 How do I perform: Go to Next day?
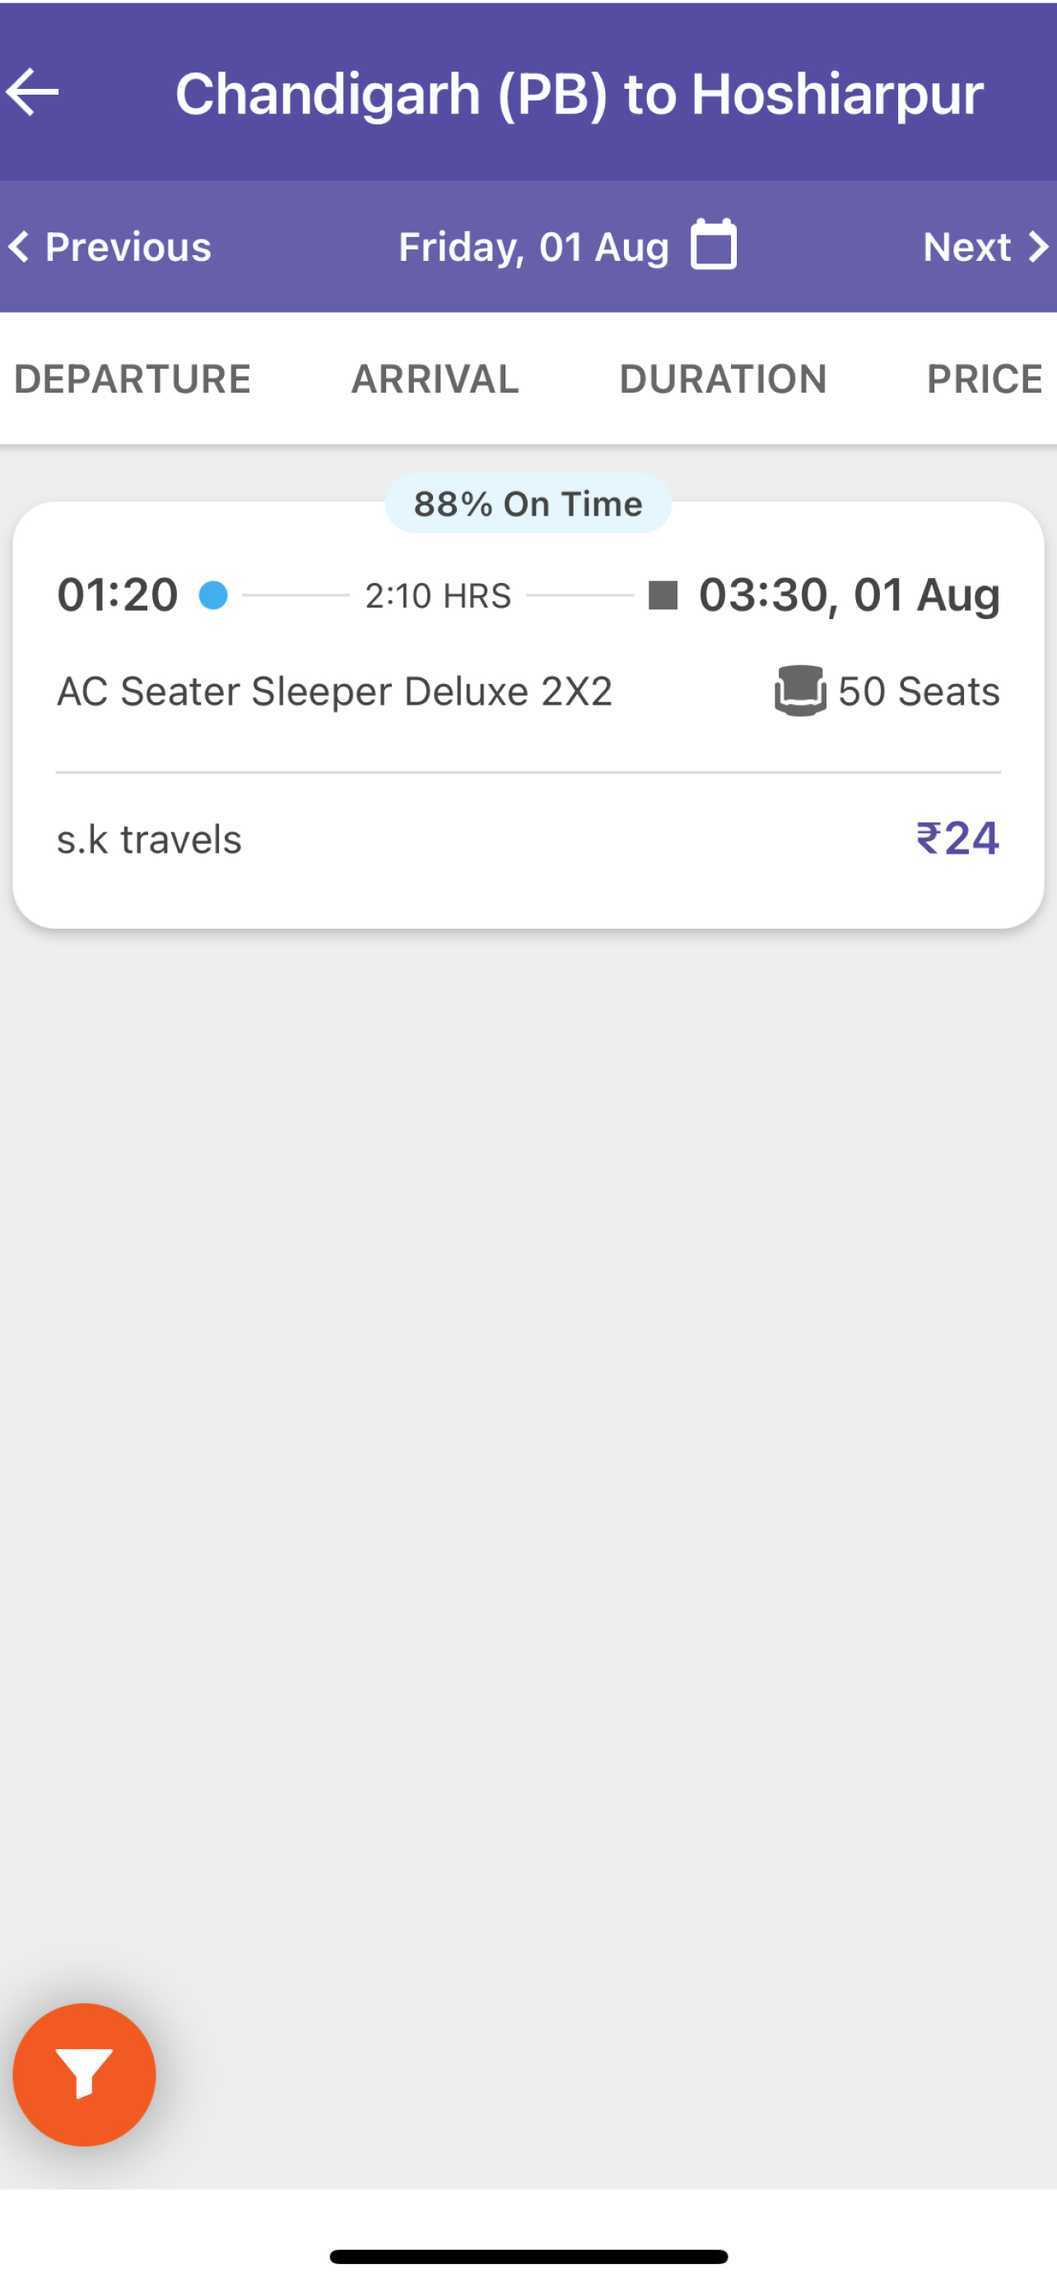click(986, 247)
